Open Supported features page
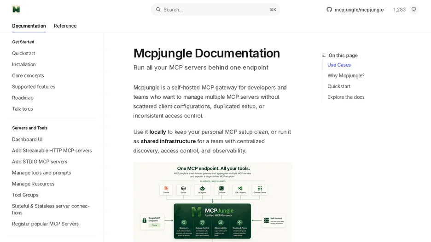The width and height of the screenshot is (431, 242). click(x=34, y=87)
